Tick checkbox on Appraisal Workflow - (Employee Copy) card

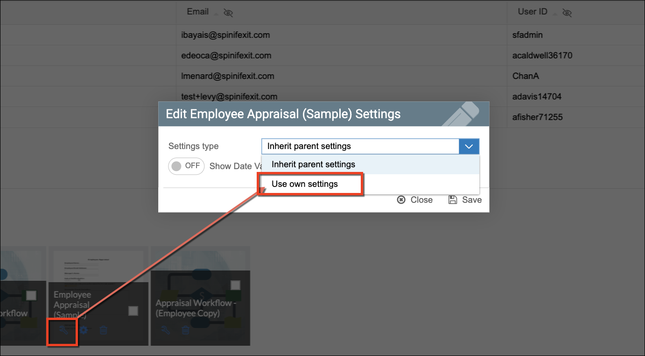click(x=235, y=285)
